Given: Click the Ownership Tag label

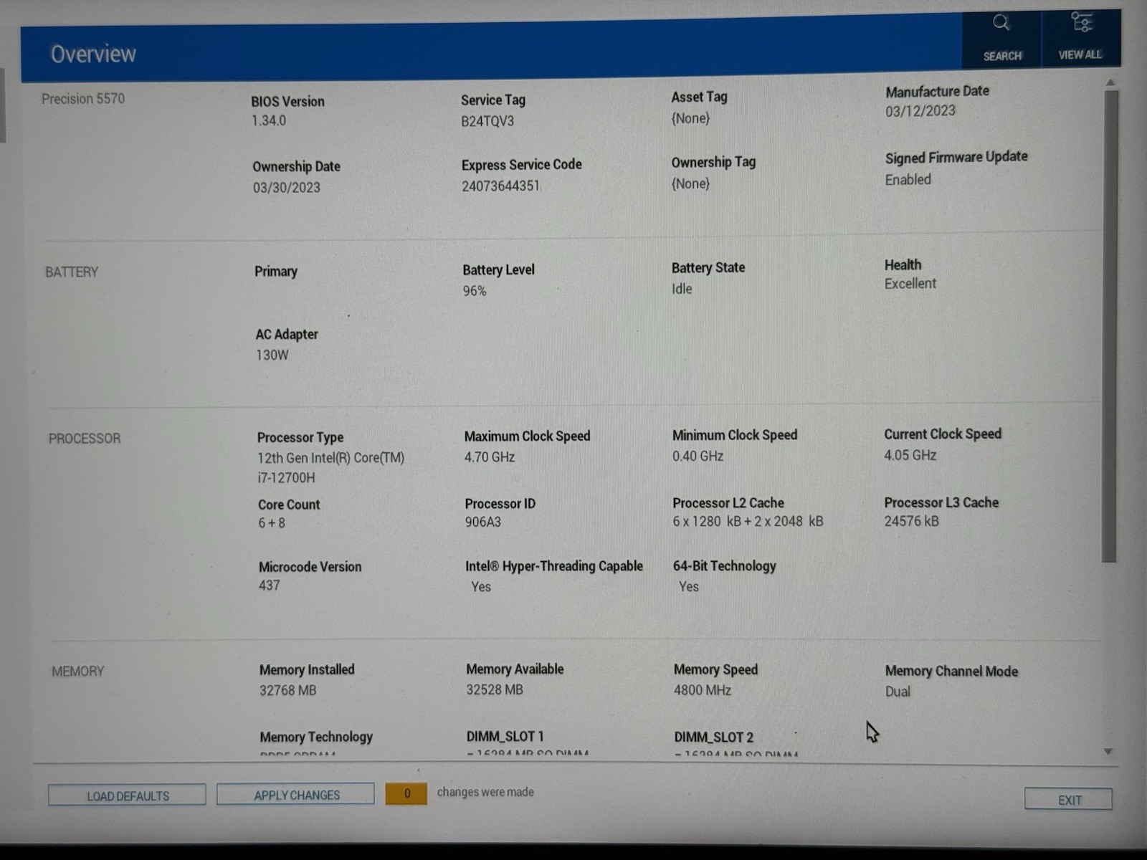Looking at the screenshot, I should (713, 163).
